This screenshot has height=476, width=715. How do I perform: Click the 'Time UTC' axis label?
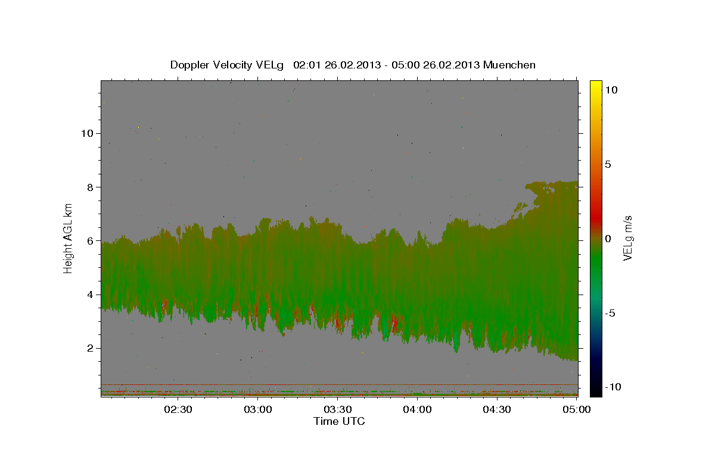click(339, 421)
